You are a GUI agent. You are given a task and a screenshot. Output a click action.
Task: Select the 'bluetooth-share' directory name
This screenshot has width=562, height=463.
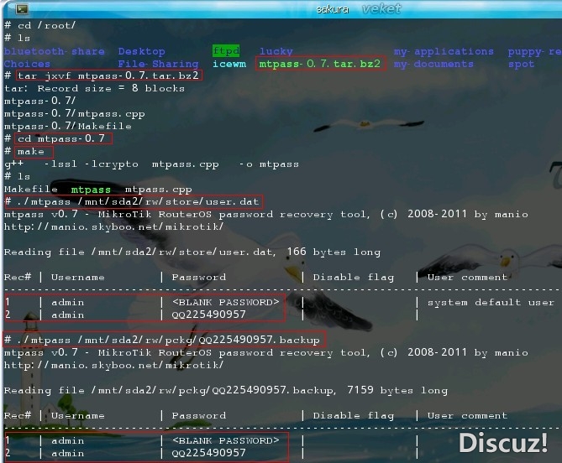pos(55,51)
